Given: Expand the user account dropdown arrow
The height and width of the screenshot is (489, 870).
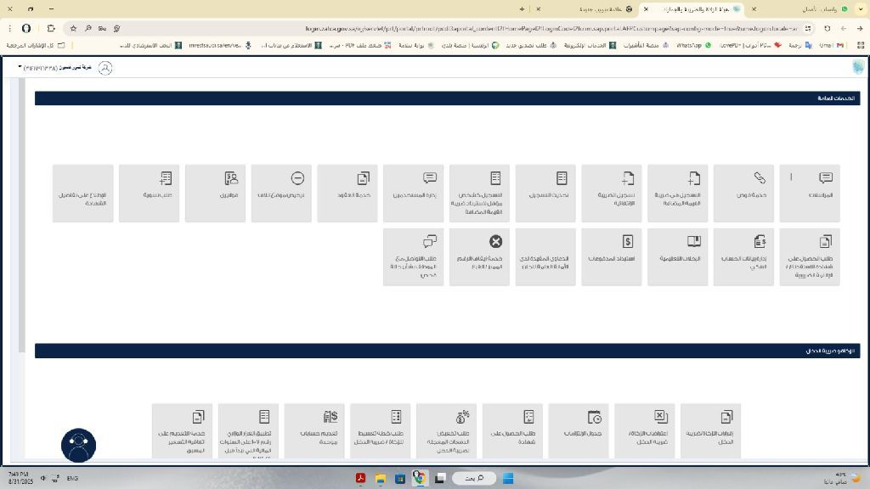Looking at the screenshot, I should click(x=20, y=67).
